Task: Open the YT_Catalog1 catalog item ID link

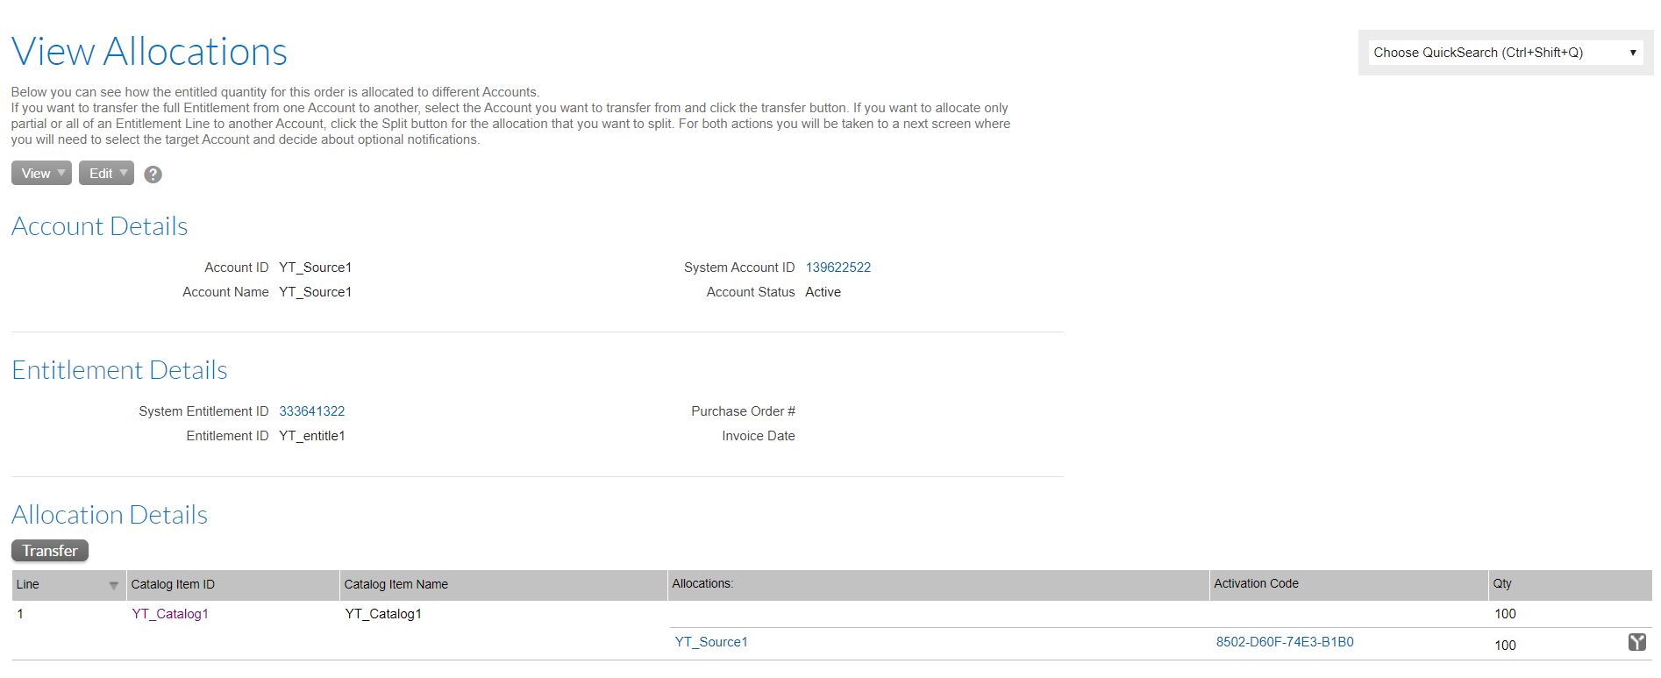Action: [170, 614]
